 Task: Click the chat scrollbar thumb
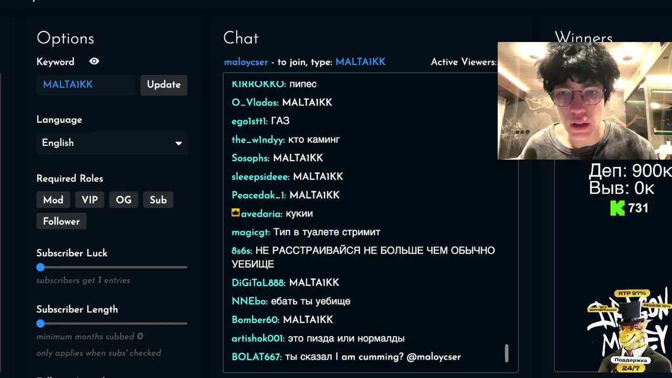507,353
